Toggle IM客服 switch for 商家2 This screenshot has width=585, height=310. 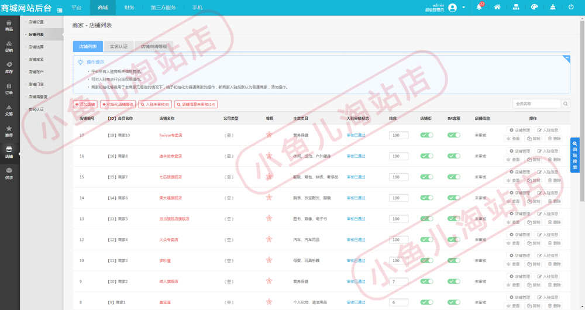[x=454, y=281]
